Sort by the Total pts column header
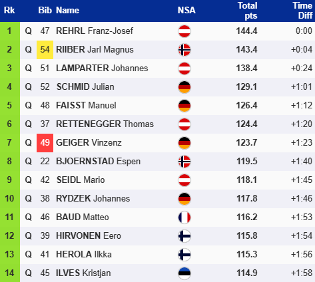 [248, 11]
